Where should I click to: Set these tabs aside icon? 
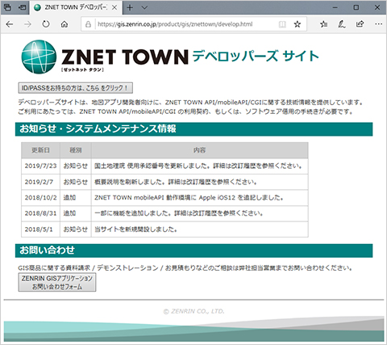click(22, 7)
